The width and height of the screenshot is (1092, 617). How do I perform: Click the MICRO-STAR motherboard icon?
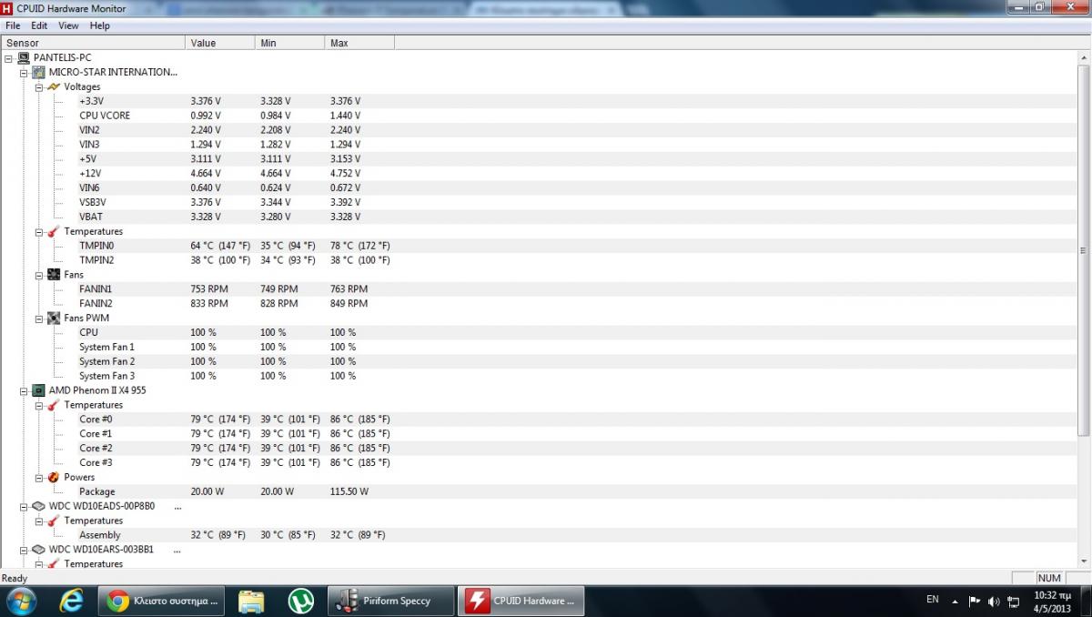coord(39,72)
